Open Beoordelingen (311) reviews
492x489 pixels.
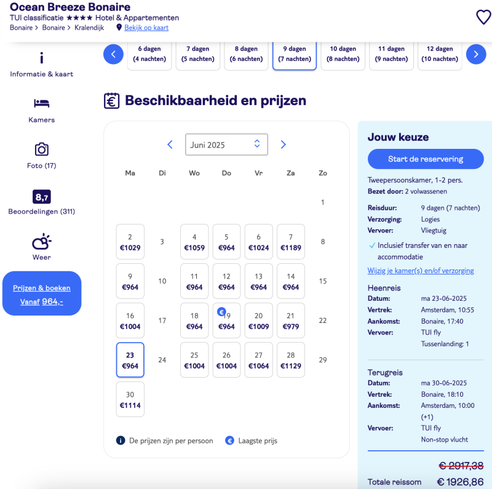point(41,211)
